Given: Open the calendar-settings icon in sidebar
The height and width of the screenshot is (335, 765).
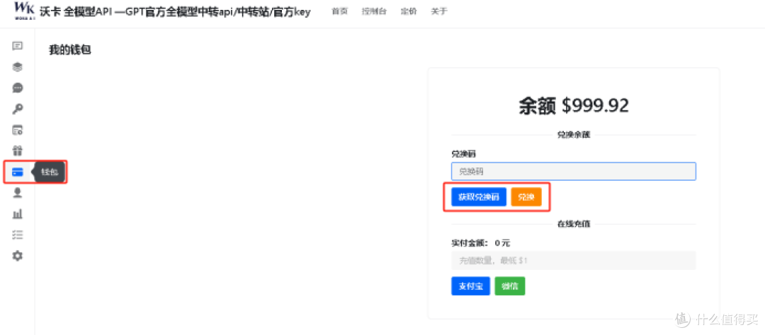Looking at the screenshot, I should (18, 130).
